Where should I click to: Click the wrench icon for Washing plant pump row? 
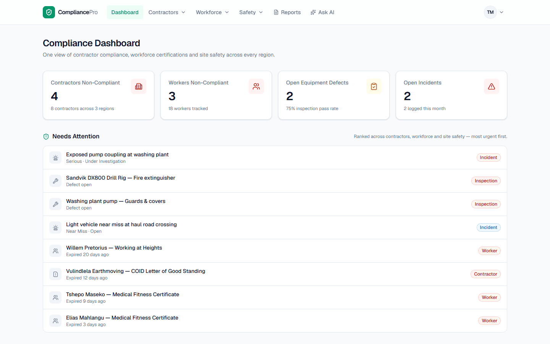click(55, 204)
